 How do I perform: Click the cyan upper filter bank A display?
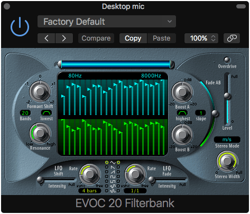[x=113, y=97]
